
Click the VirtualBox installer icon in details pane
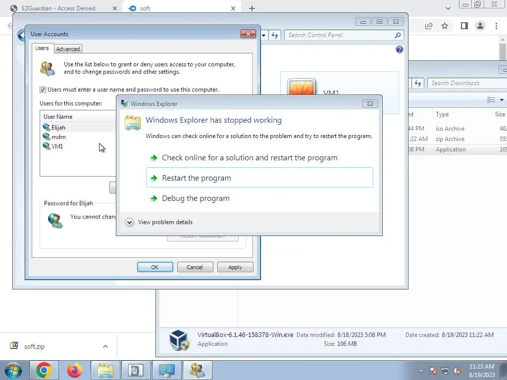point(179,340)
